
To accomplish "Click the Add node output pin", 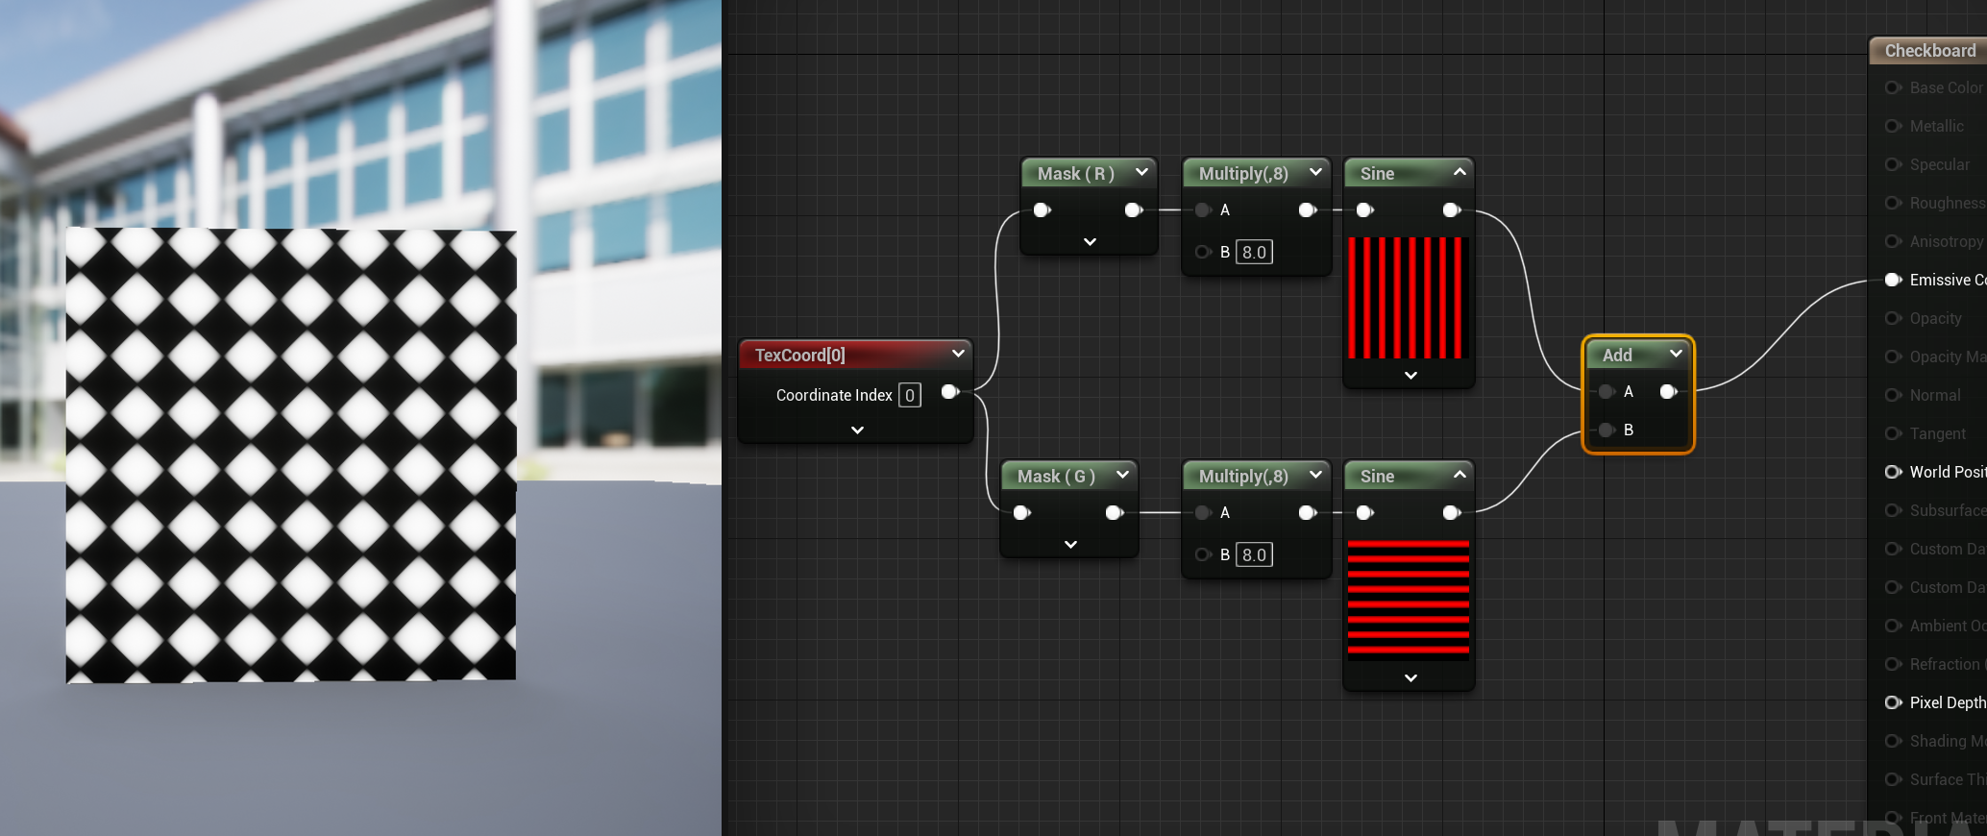I will coord(1669,392).
